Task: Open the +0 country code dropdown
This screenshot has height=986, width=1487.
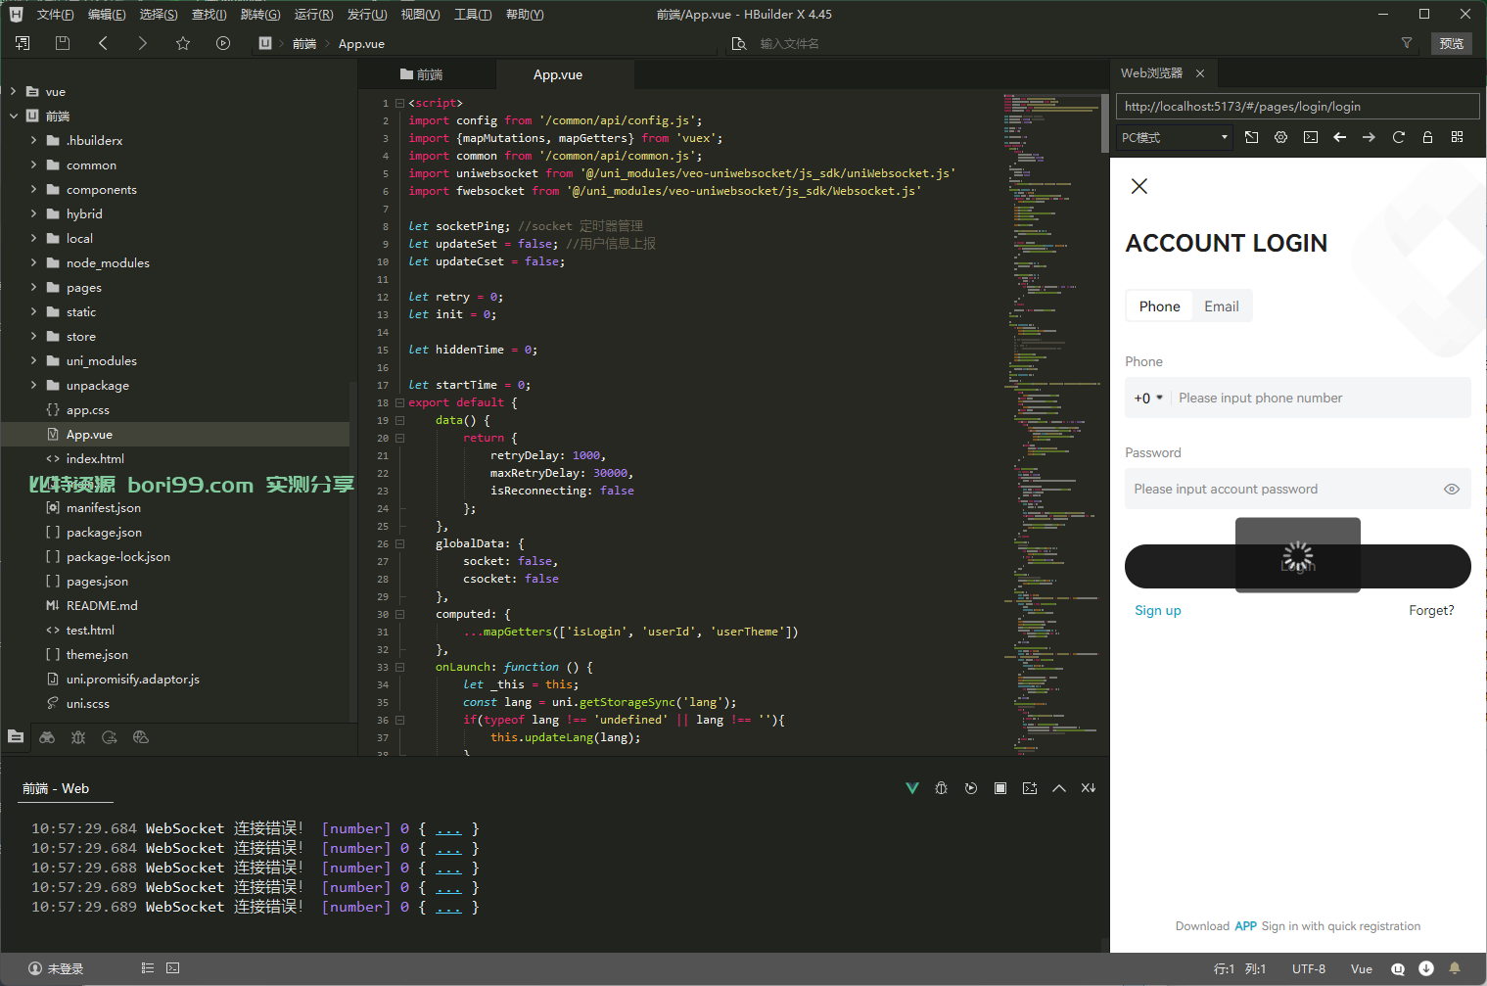Action: [1148, 398]
